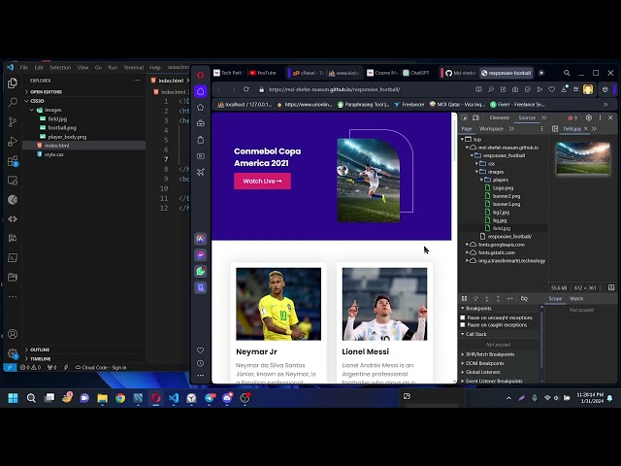
Task: Open VS Code Accounts icon
Action: tap(13, 334)
